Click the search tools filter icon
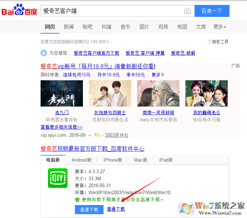Image resolution: width=247 pixels, height=218 pixels. [209, 42]
